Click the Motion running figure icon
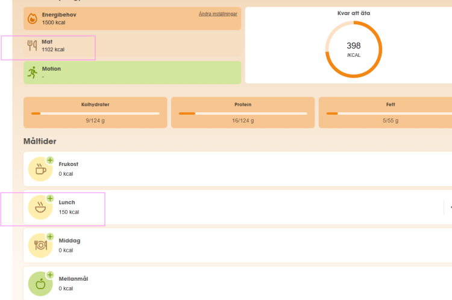 [x=32, y=73]
